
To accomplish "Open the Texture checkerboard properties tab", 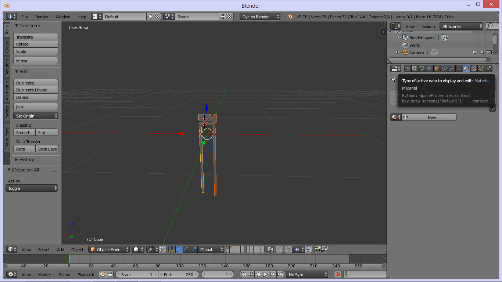I will [474, 69].
